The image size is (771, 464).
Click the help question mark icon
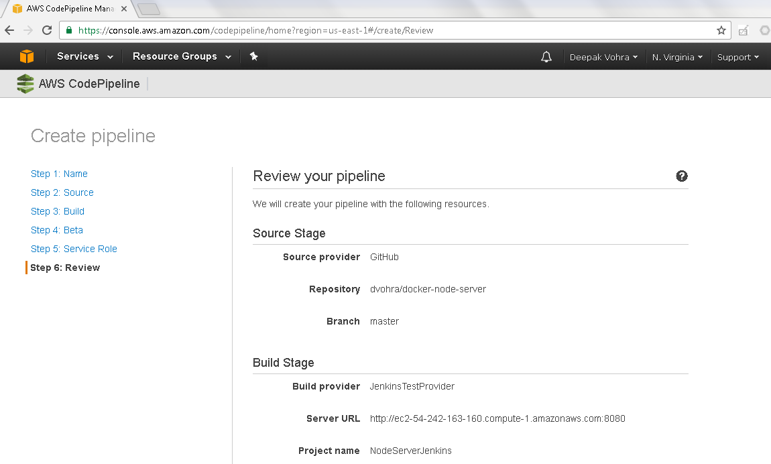[682, 176]
